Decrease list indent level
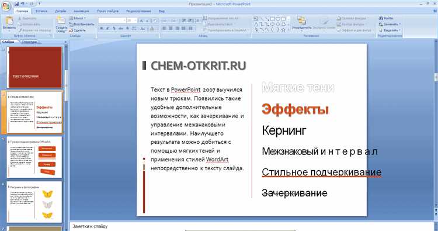Viewport: 438px width, 231px height. tap(183, 20)
